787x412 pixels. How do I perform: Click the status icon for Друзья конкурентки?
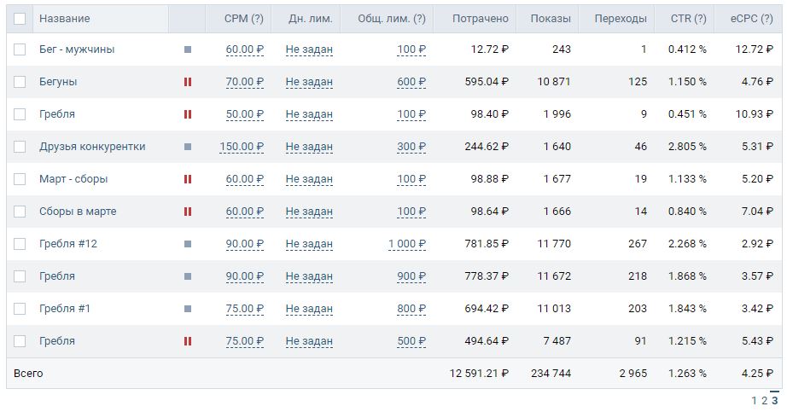pyautogui.click(x=188, y=147)
